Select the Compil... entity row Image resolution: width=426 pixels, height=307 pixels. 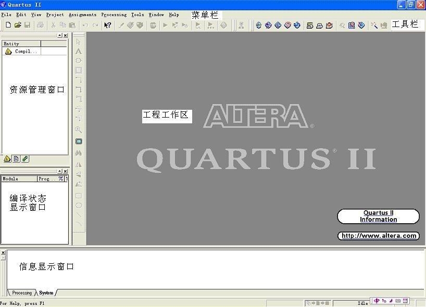[x=21, y=52]
